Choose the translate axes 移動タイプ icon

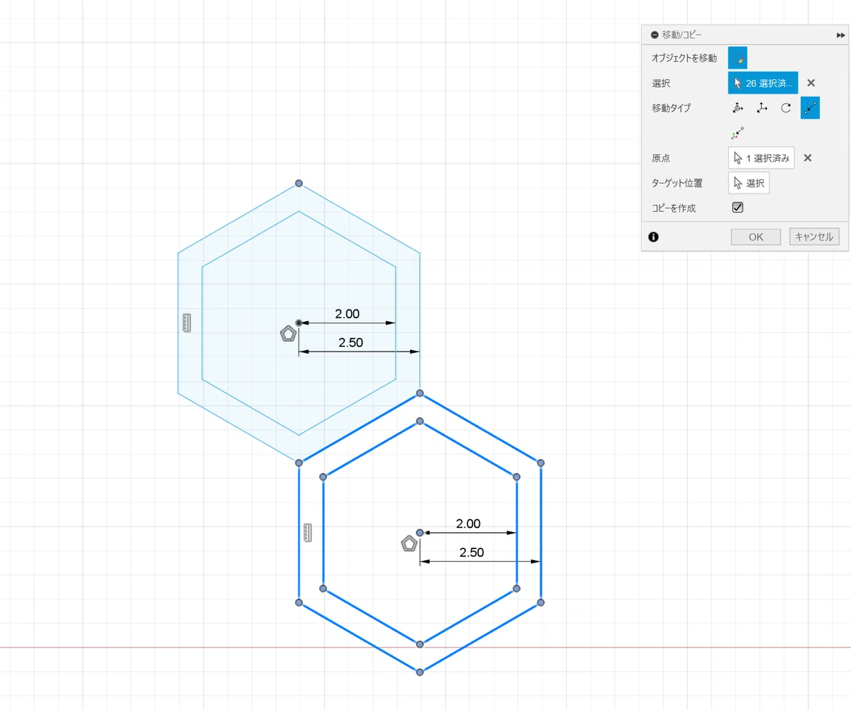click(x=762, y=108)
